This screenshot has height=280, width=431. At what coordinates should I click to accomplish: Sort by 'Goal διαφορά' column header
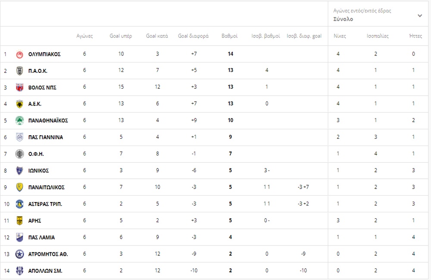click(x=193, y=36)
